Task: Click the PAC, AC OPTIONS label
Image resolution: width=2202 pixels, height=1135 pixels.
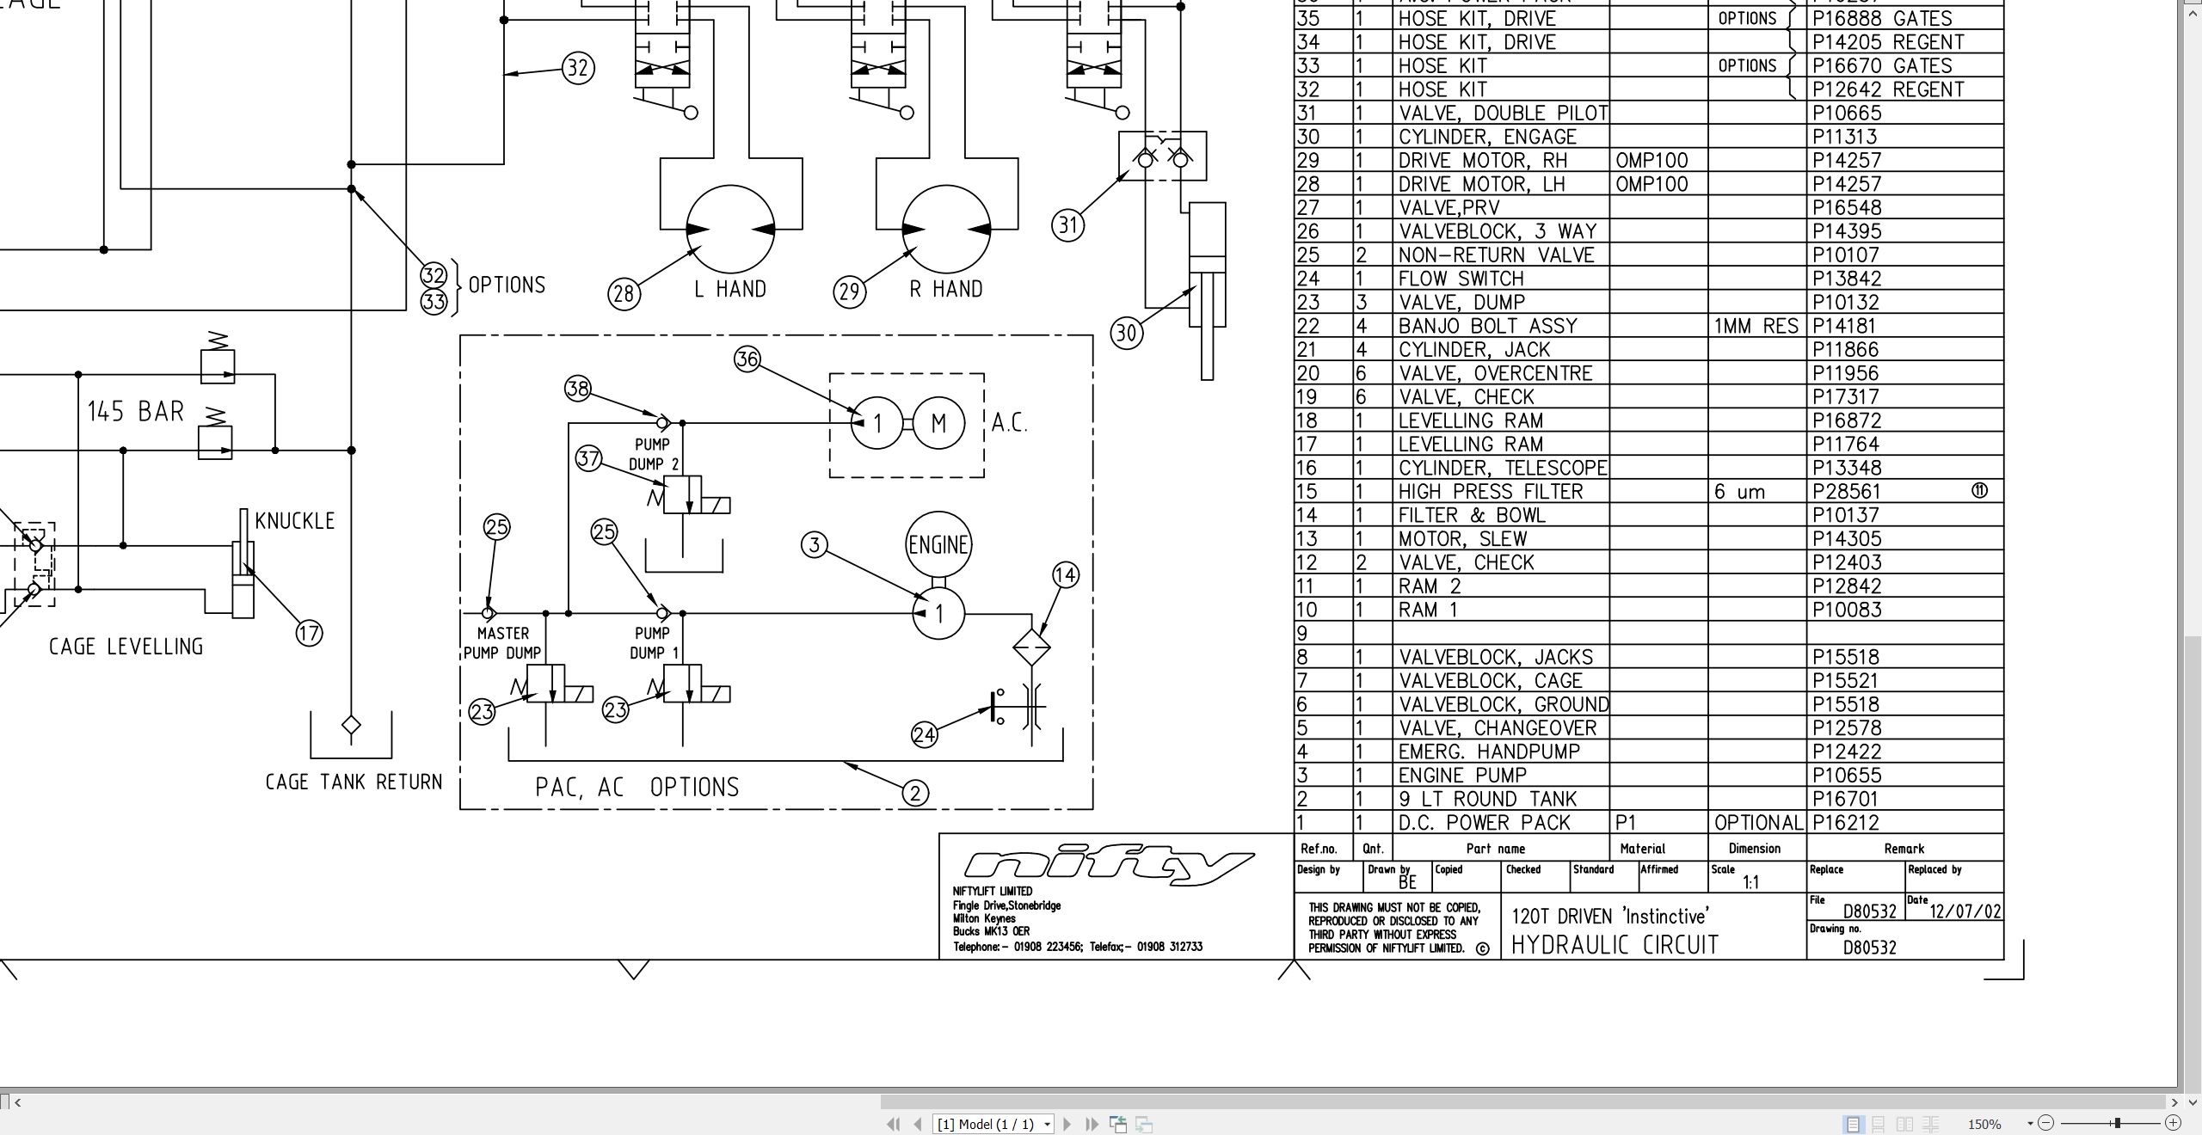Action: click(x=637, y=787)
